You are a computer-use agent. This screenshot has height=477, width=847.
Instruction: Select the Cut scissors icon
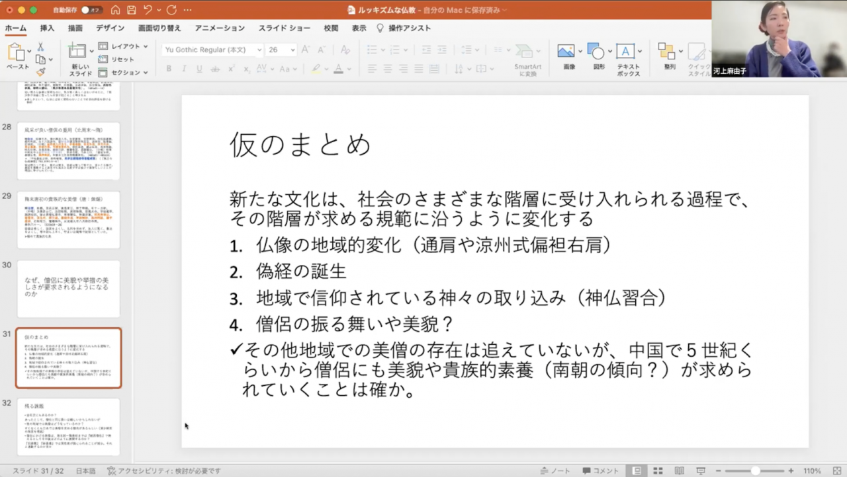pos(40,47)
